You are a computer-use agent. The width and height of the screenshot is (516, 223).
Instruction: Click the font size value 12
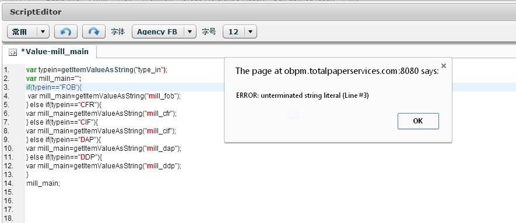click(x=233, y=31)
